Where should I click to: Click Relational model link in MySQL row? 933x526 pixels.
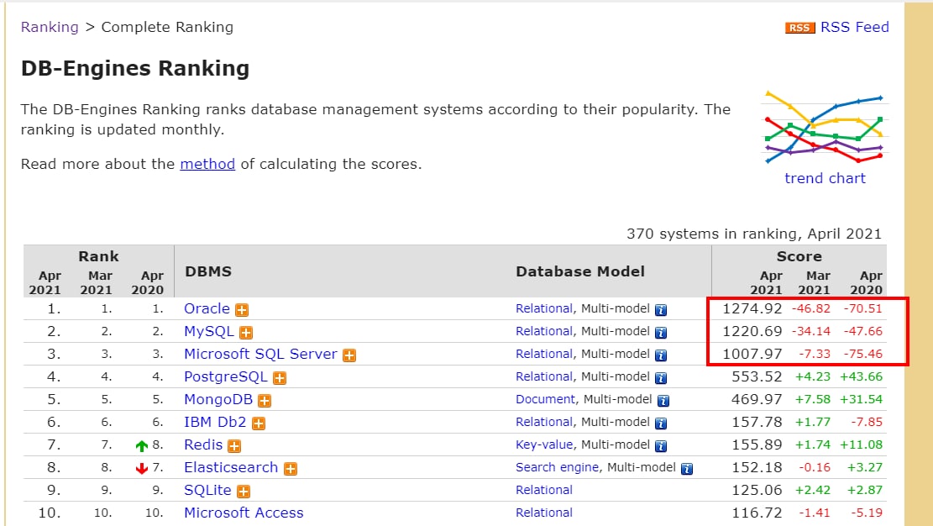[544, 331]
